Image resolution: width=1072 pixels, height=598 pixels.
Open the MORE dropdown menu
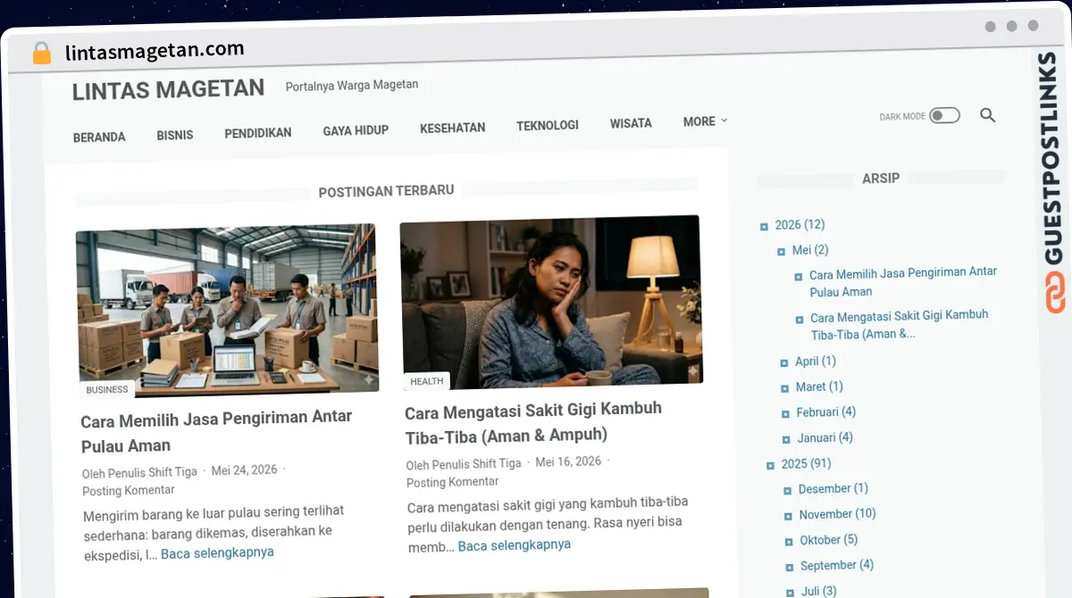click(705, 121)
